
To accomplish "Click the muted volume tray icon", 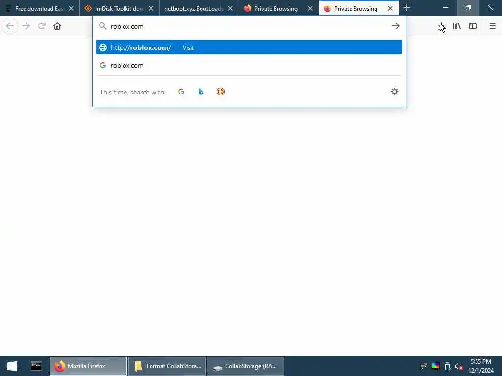I will (459, 366).
